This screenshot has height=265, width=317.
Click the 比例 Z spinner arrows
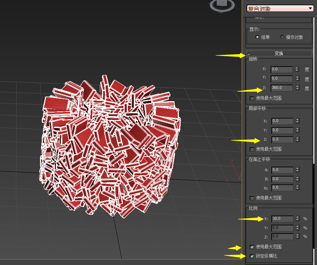(297, 236)
